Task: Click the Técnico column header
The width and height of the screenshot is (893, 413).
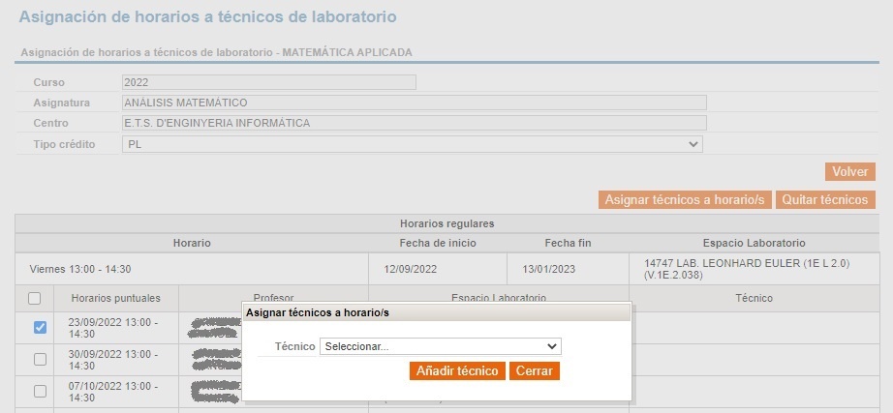Action: click(754, 298)
